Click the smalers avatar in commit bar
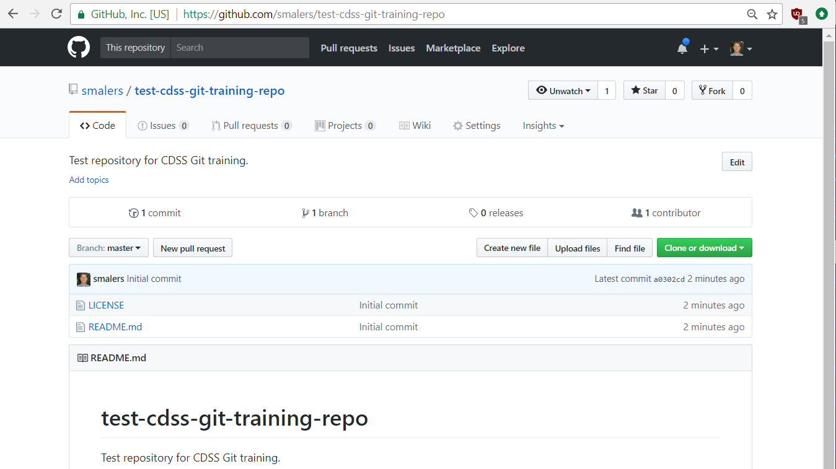This screenshot has height=469, width=836. [84, 279]
